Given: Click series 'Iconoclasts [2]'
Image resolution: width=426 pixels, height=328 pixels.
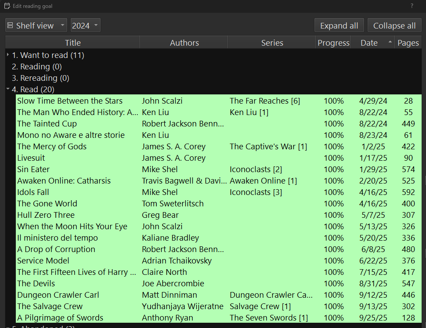Looking at the screenshot, I should 256,169.
